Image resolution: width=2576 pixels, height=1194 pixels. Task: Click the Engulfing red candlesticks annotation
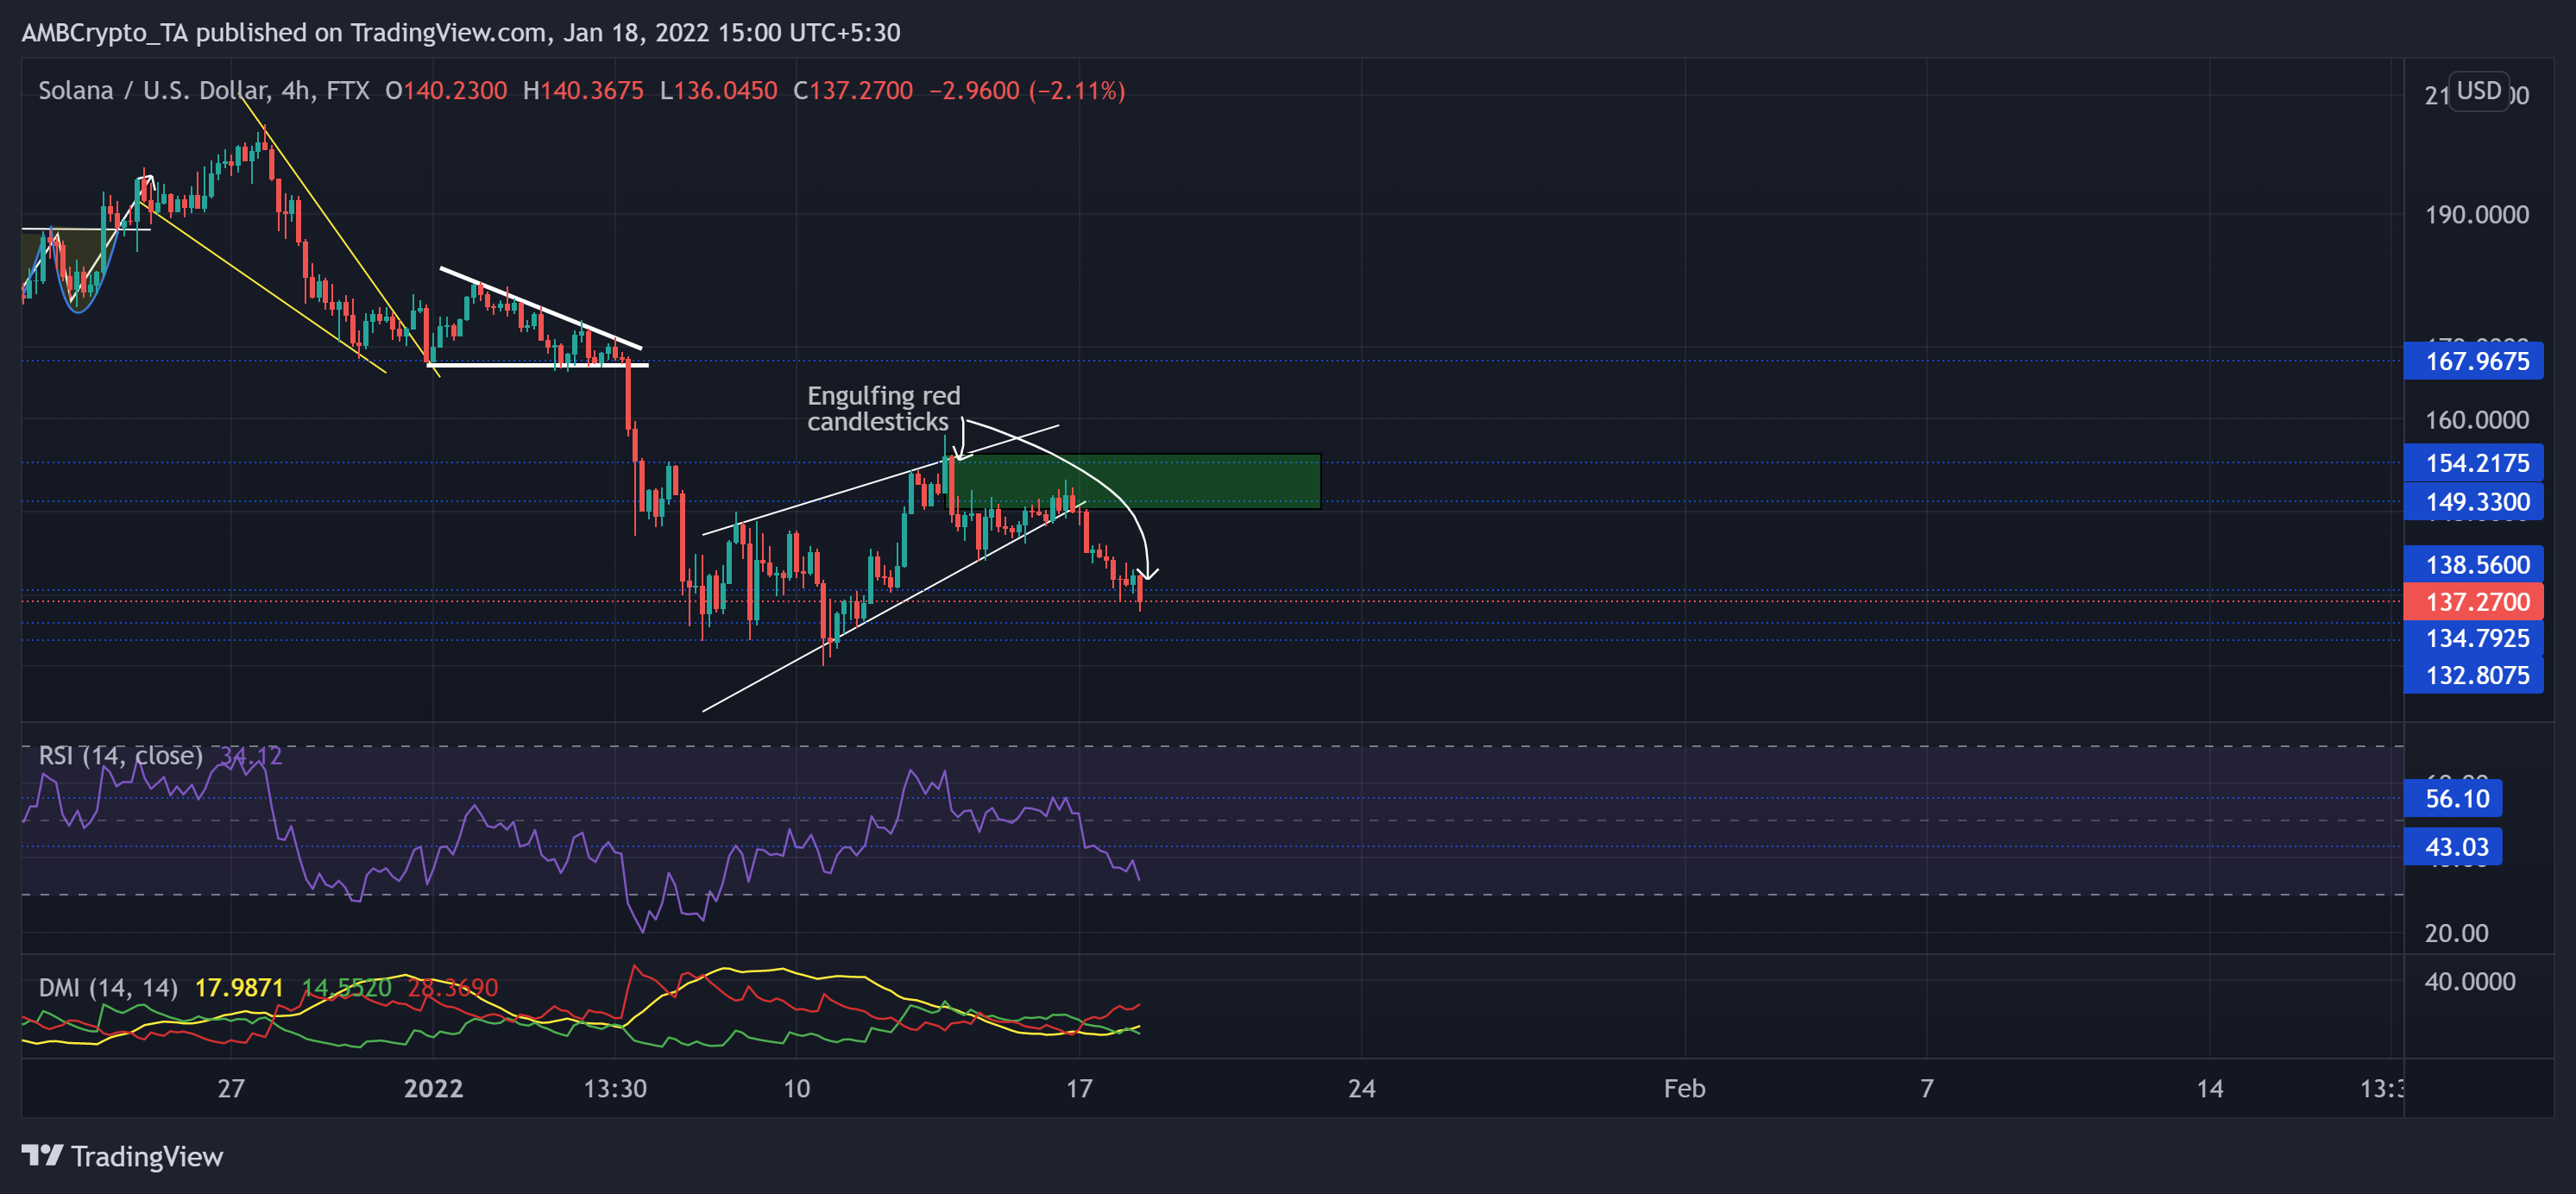884,408
